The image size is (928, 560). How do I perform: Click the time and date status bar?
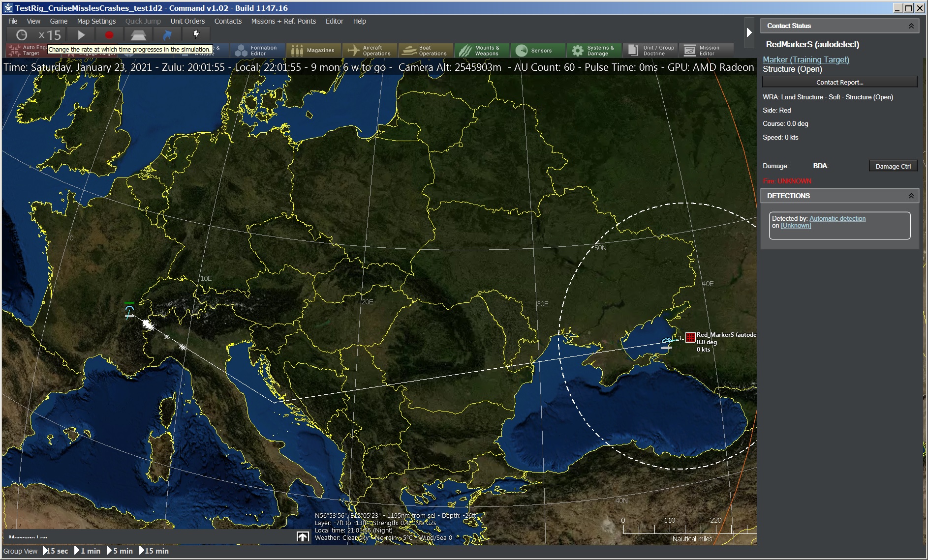379,67
